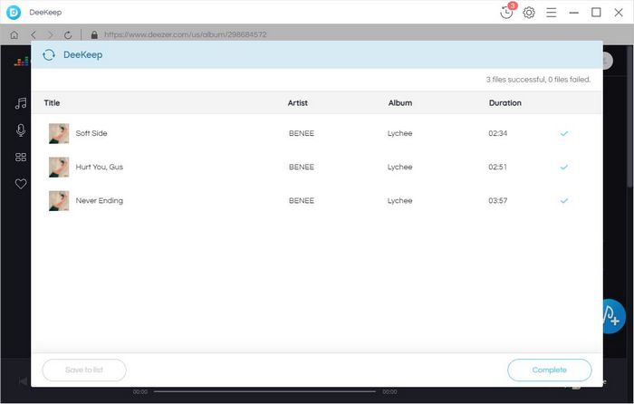The image size is (634, 404).
Task: Click the Deezer logo in the sidebar
Action: (22, 62)
